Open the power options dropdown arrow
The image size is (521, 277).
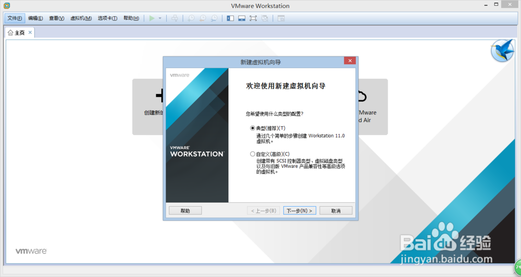coord(160,18)
